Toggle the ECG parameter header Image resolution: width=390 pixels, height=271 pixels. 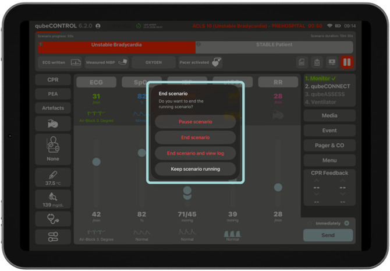pos(96,82)
